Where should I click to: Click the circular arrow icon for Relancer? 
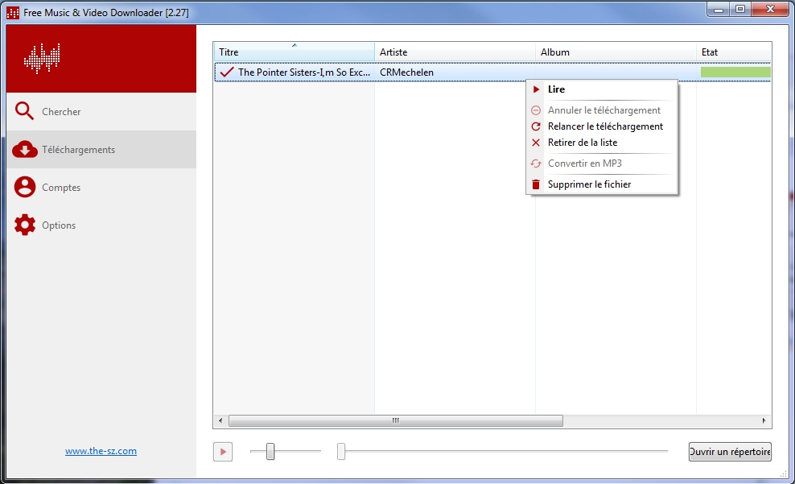[536, 126]
